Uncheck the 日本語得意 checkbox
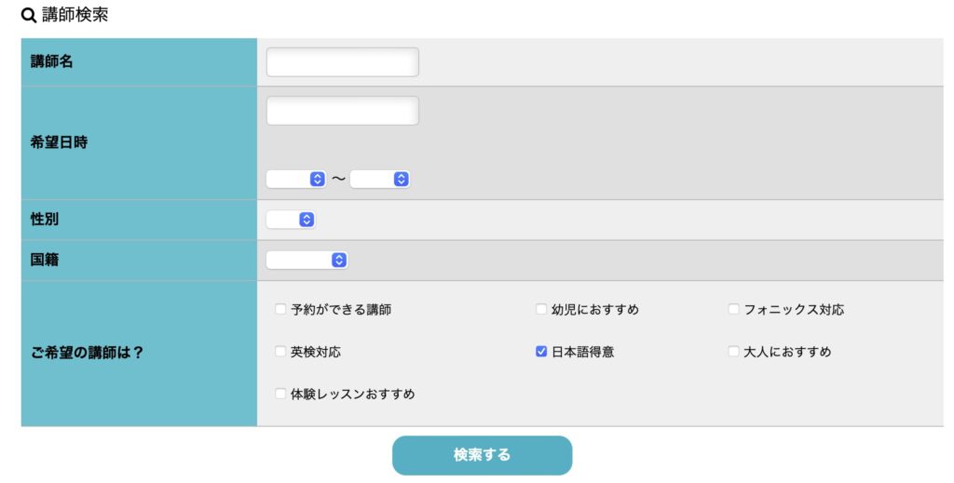This screenshot has width=954, height=483. [x=541, y=352]
